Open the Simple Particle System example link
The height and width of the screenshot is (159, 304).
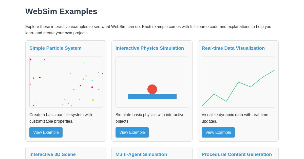(x=55, y=48)
